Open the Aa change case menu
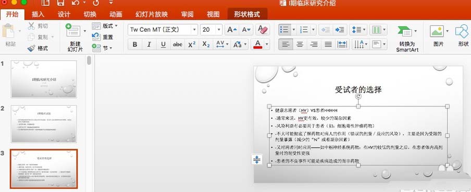The height and width of the screenshot is (192, 471). point(239,45)
